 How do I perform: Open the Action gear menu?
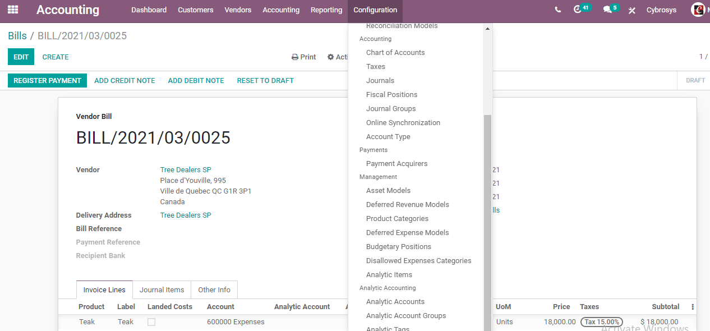pyautogui.click(x=338, y=57)
